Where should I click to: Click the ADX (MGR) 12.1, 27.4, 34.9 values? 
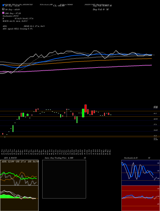tap(34, 26)
